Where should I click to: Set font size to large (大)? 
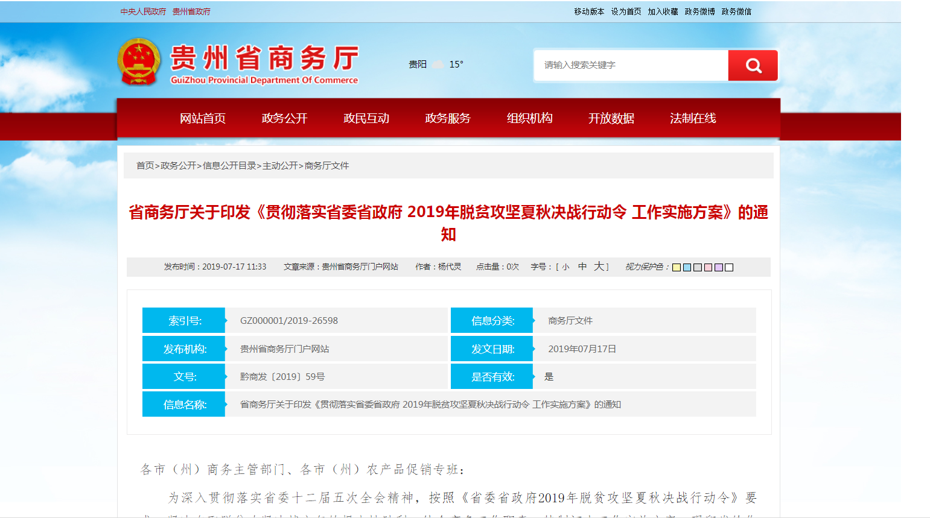(x=599, y=267)
